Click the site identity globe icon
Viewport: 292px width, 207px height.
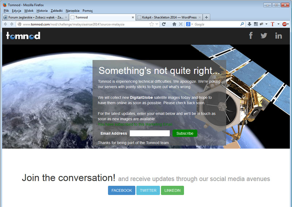tap(19, 24)
